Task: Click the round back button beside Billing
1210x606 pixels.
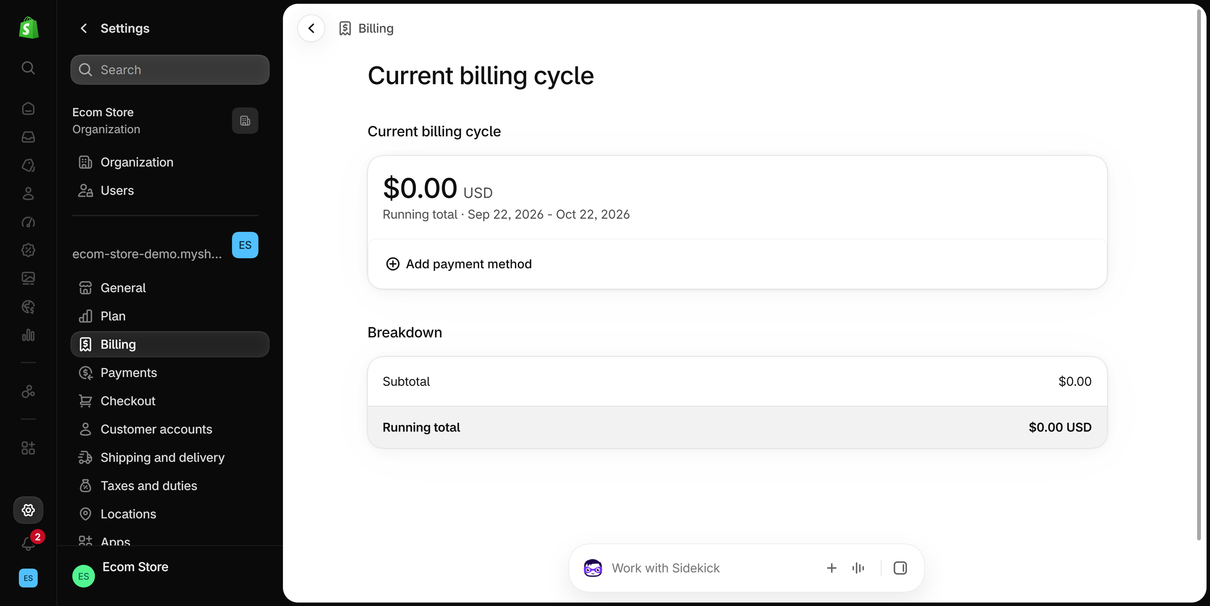Action: [312, 28]
